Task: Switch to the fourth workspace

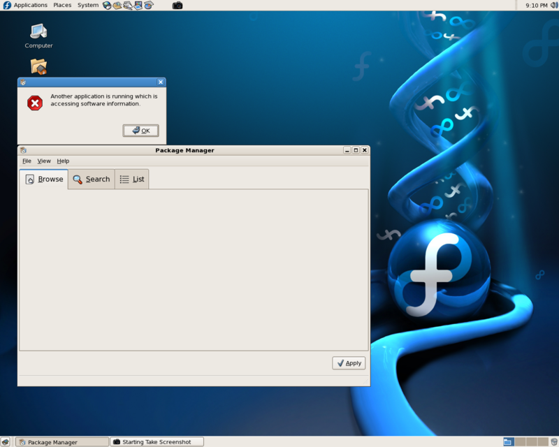Action: (543, 442)
